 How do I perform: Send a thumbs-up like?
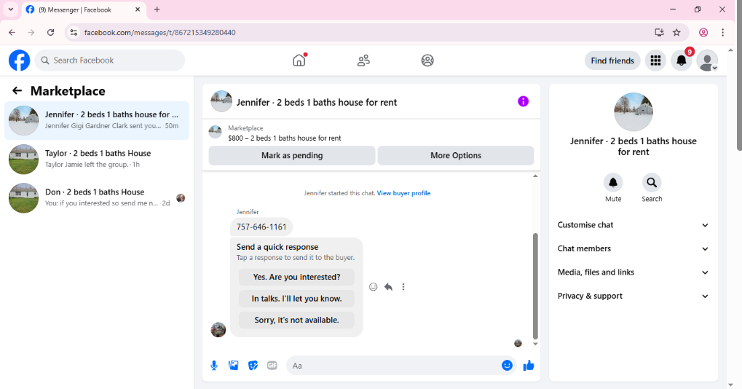[x=529, y=366]
